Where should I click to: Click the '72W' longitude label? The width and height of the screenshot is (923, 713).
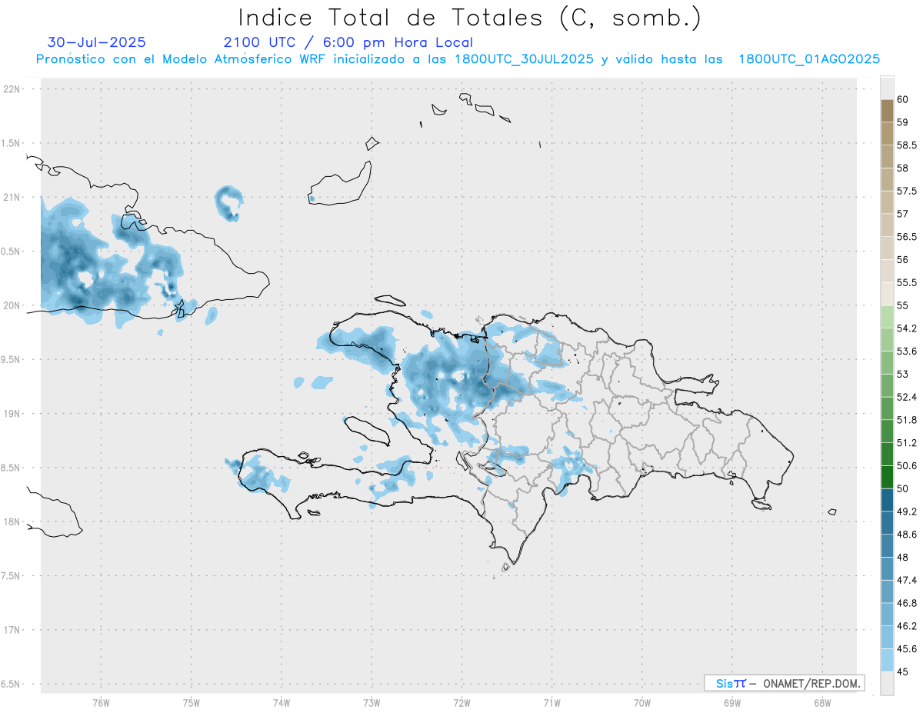[x=461, y=702]
